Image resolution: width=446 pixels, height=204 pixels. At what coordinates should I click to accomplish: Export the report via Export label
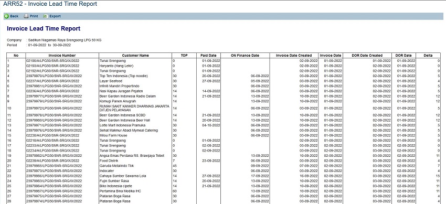(x=55, y=16)
